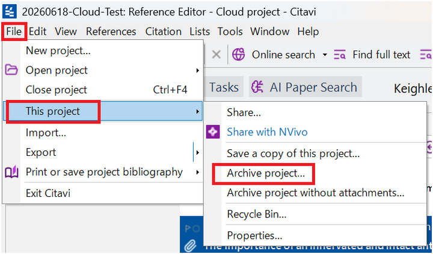Open the Tools menu
Screen dimensions: 433x254
(230, 31)
